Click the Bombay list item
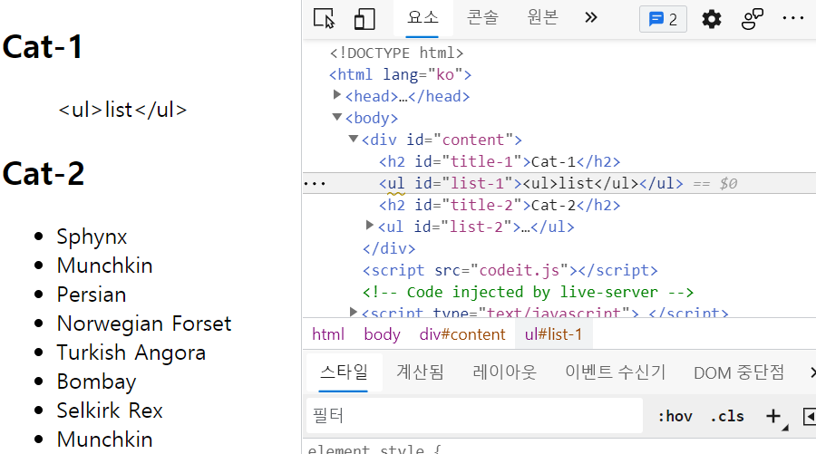Viewport: 816px width, 454px height. coord(96,382)
